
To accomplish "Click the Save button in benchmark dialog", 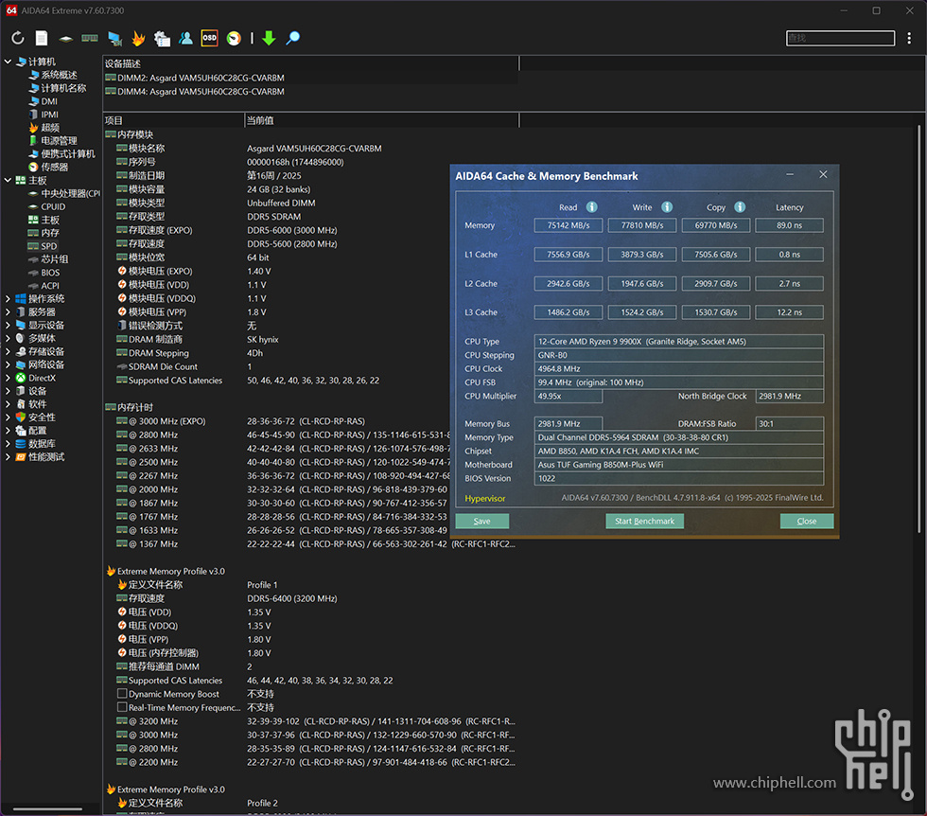I will click(x=481, y=522).
